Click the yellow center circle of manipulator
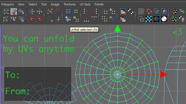Viewport: 186px width, 104px height. (118, 74)
